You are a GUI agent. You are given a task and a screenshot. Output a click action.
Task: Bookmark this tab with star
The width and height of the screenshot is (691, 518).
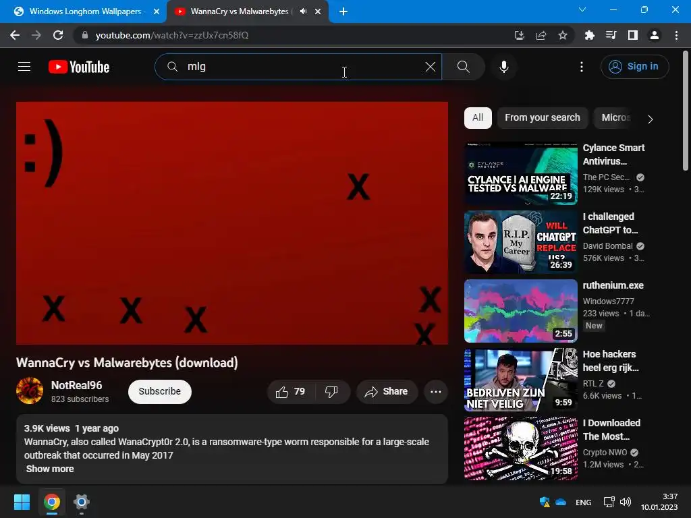563,35
